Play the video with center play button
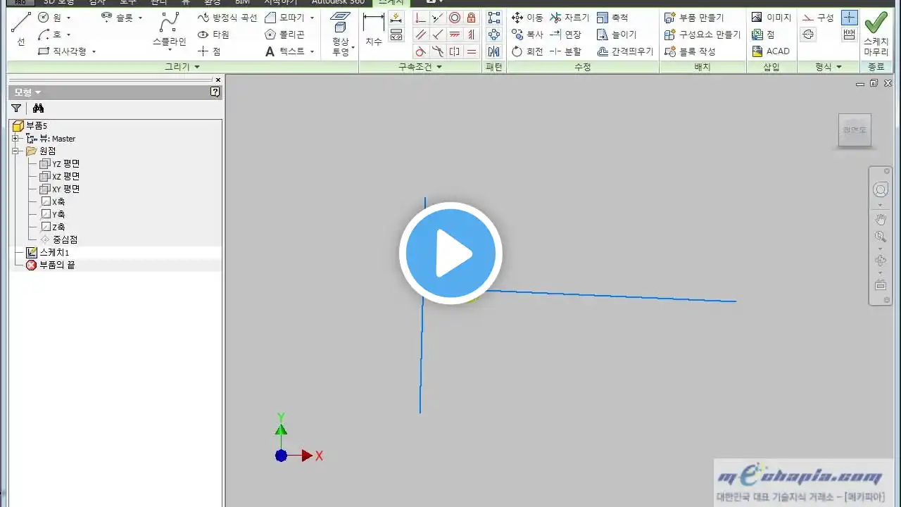Viewport: 901px width, 507px height. click(450, 254)
